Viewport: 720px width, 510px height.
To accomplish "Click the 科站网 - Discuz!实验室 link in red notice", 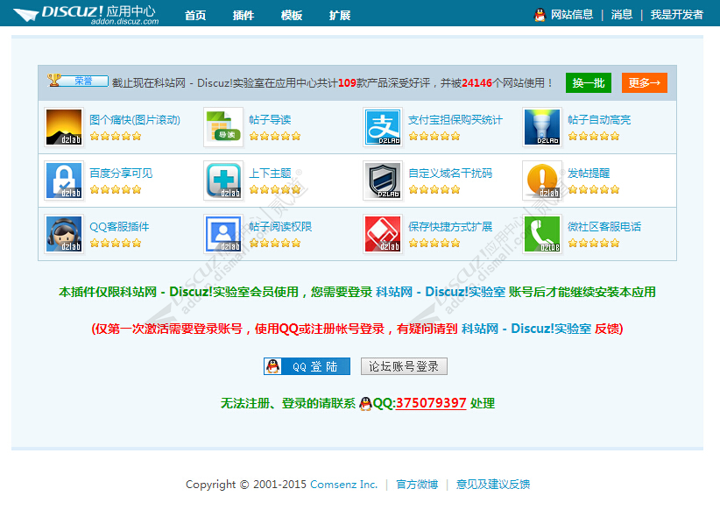I will click(526, 329).
